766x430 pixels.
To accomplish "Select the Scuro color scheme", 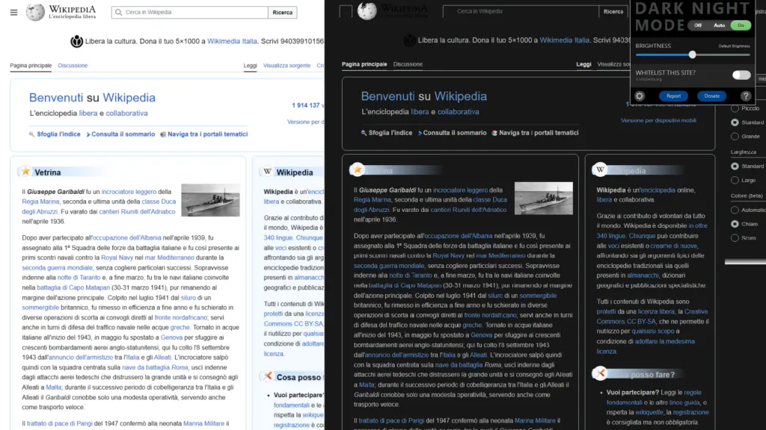I will (x=735, y=238).
